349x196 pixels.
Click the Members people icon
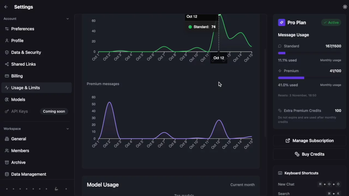click(x=7, y=151)
